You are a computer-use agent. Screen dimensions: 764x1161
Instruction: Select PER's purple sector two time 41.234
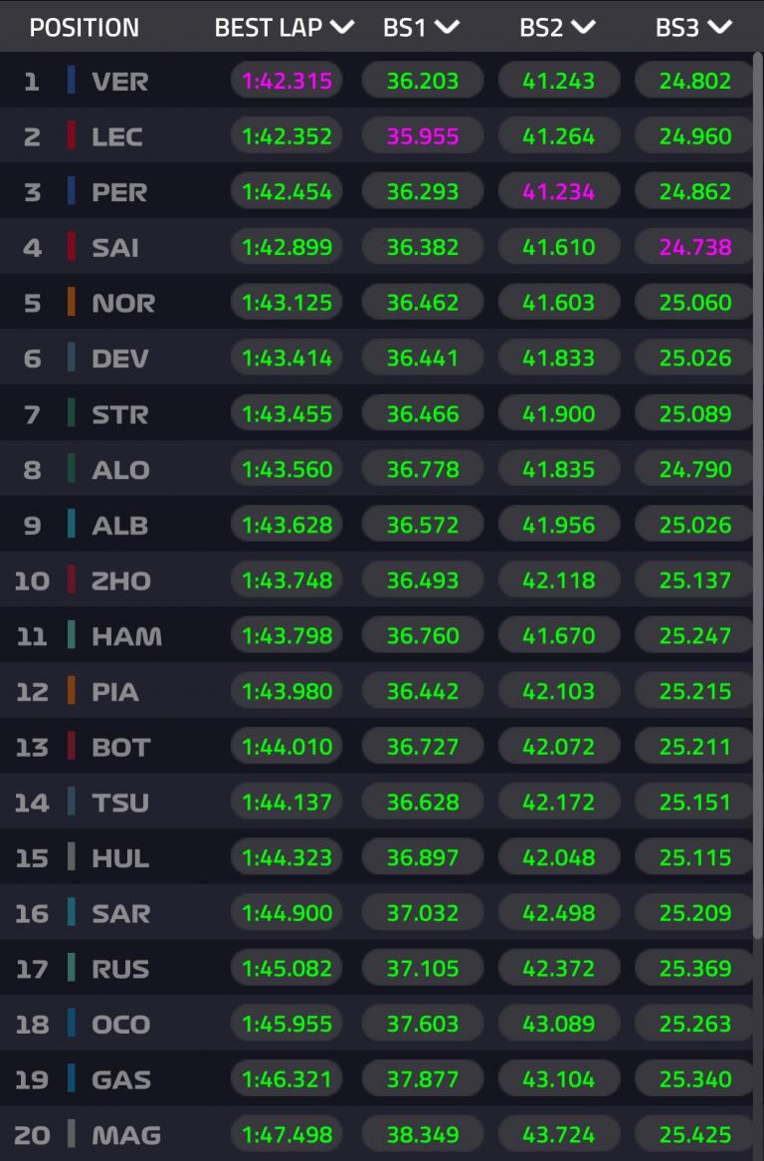559,191
